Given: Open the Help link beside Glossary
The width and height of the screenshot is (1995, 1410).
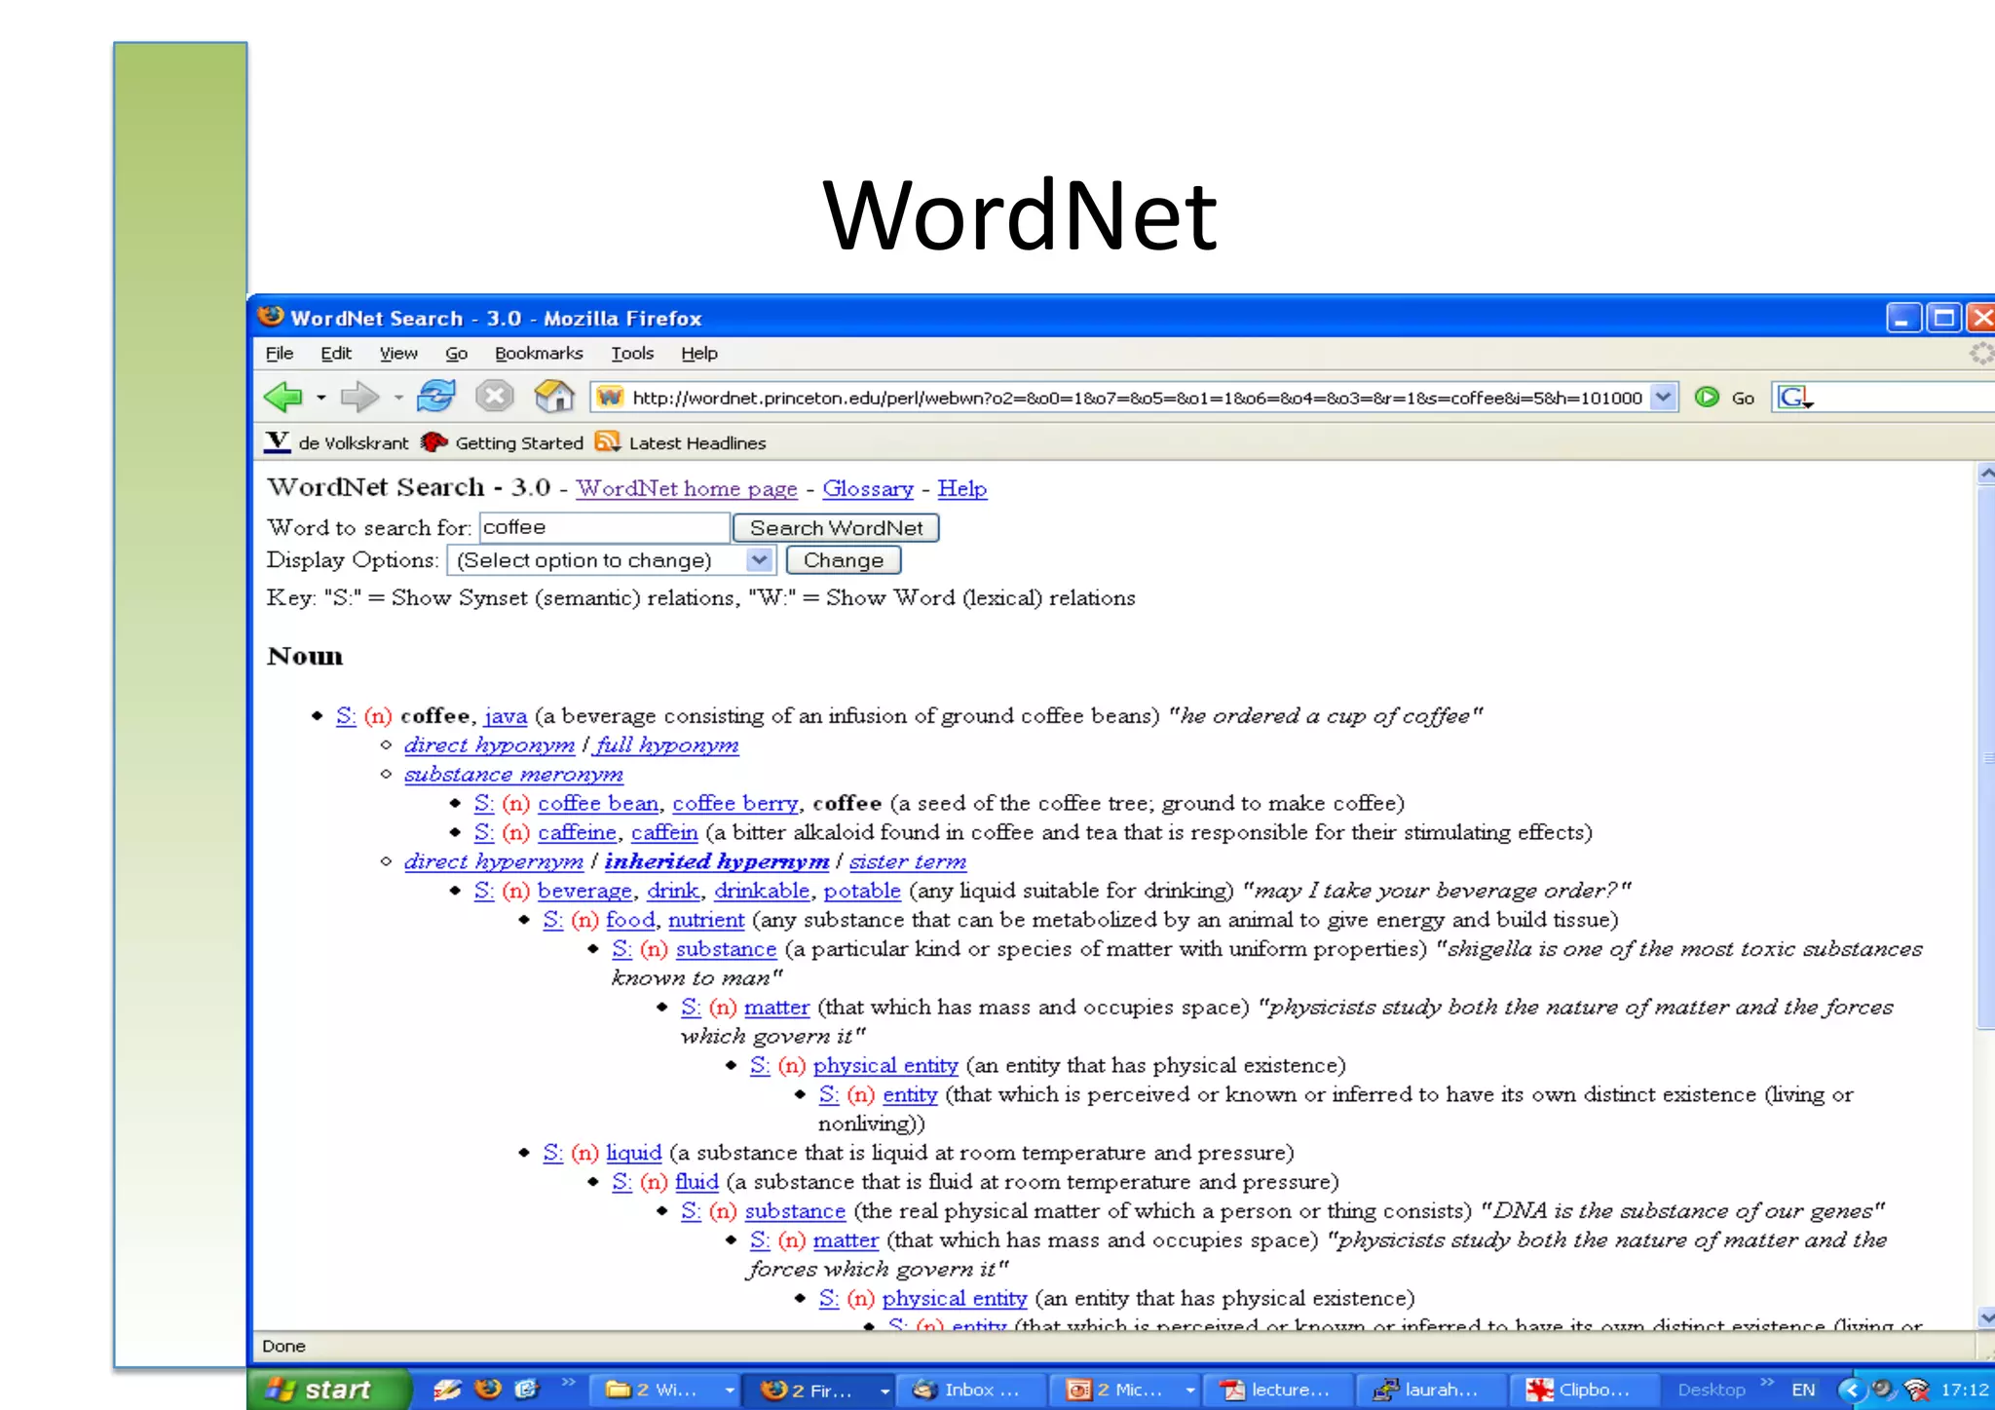Looking at the screenshot, I should point(962,488).
